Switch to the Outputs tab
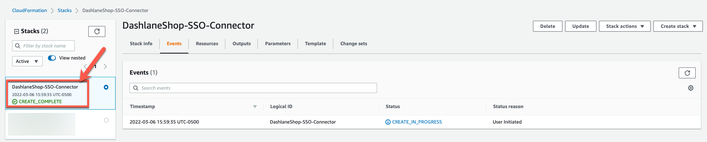Screen dimensions: 707x142 [242, 44]
